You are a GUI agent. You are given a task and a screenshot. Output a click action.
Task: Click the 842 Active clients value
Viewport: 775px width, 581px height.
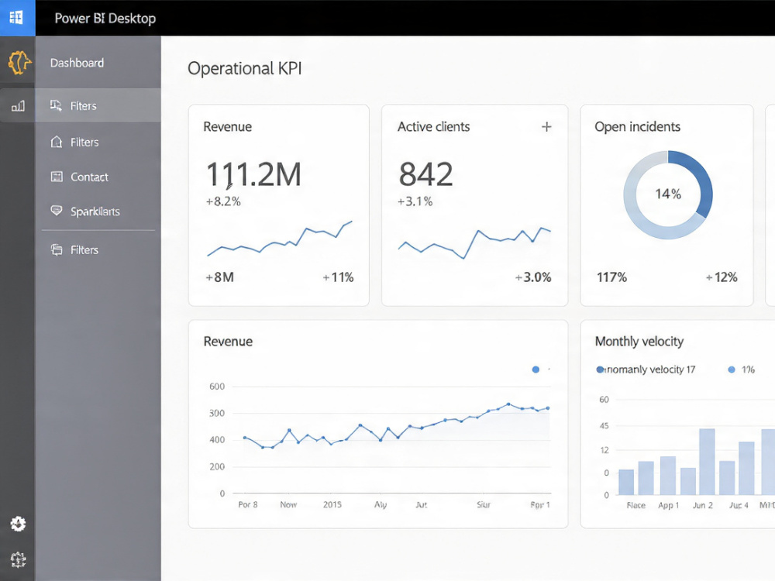tap(425, 174)
